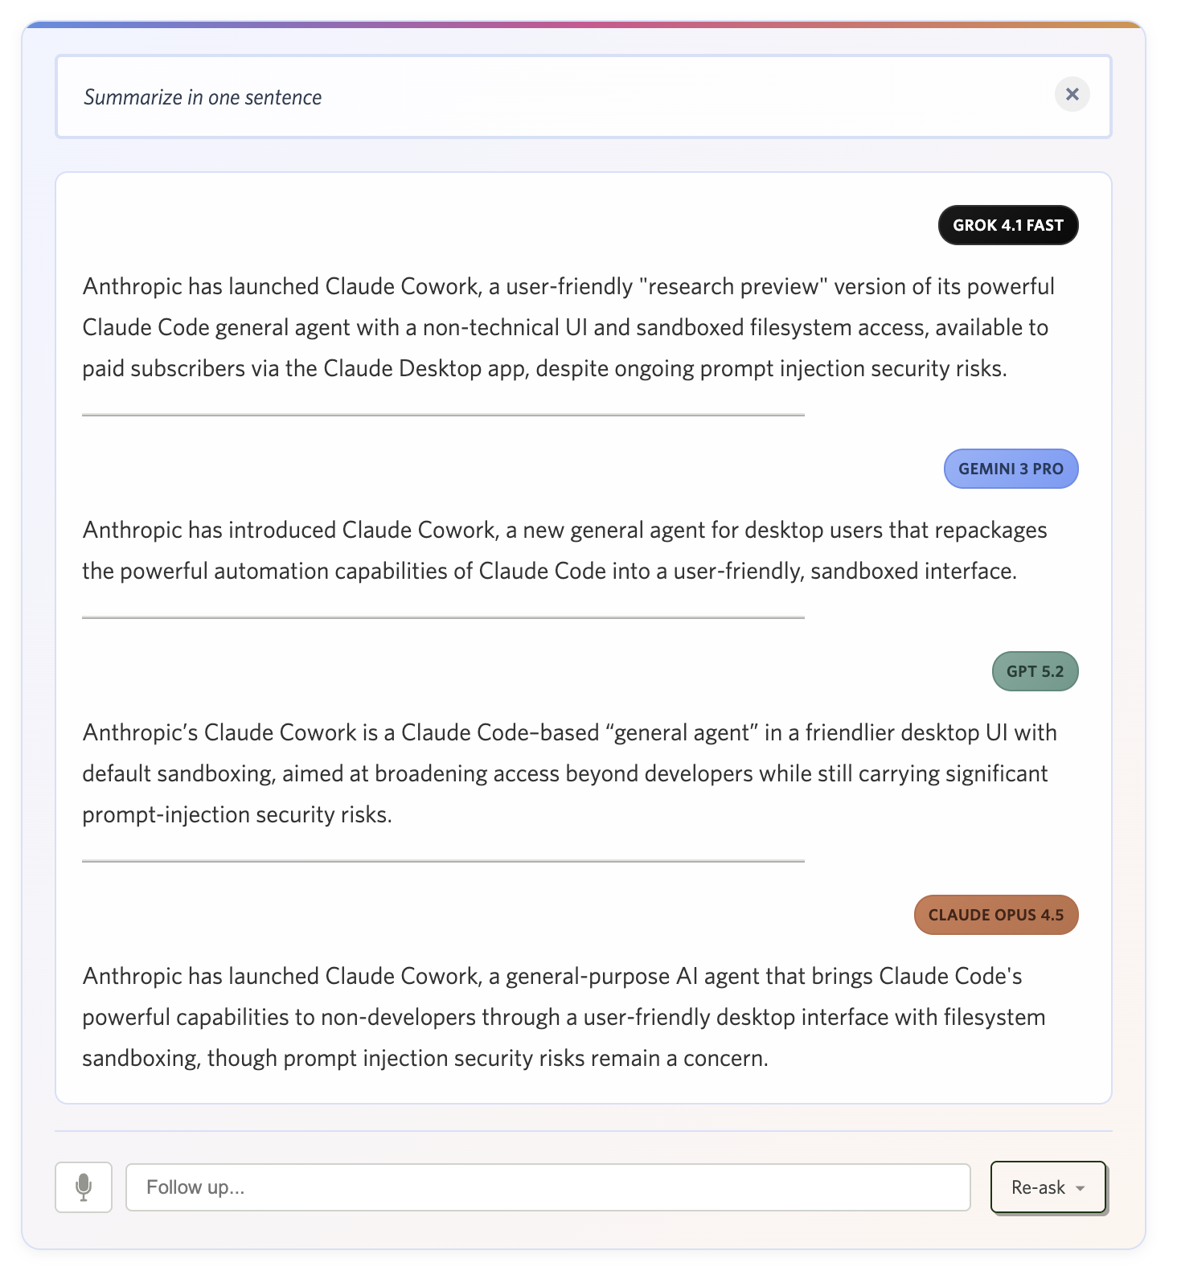
Task: Click the separator line above the follow-up area
Action: point(584,1131)
